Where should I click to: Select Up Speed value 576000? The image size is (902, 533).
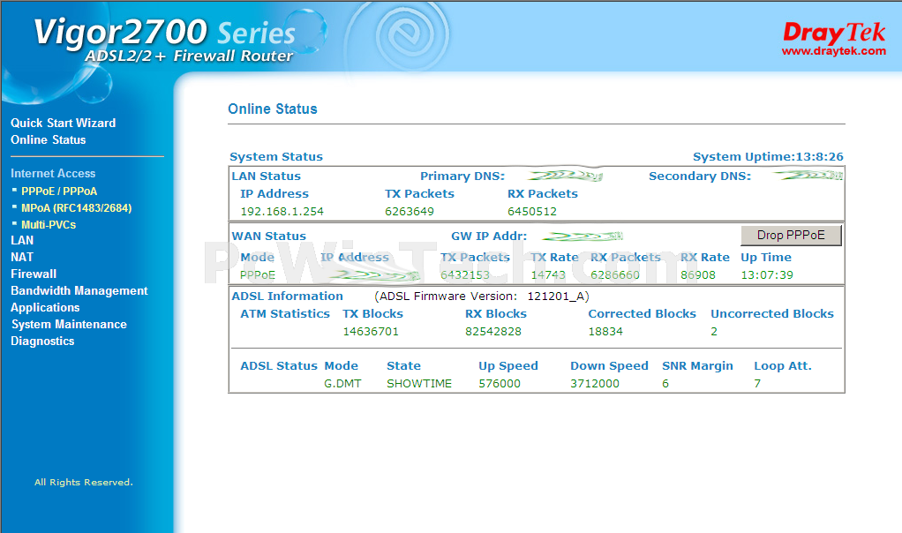(500, 384)
